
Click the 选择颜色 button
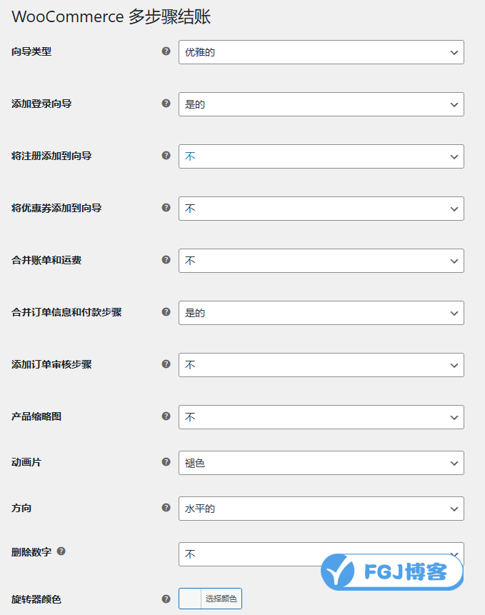tap(221, 599)
